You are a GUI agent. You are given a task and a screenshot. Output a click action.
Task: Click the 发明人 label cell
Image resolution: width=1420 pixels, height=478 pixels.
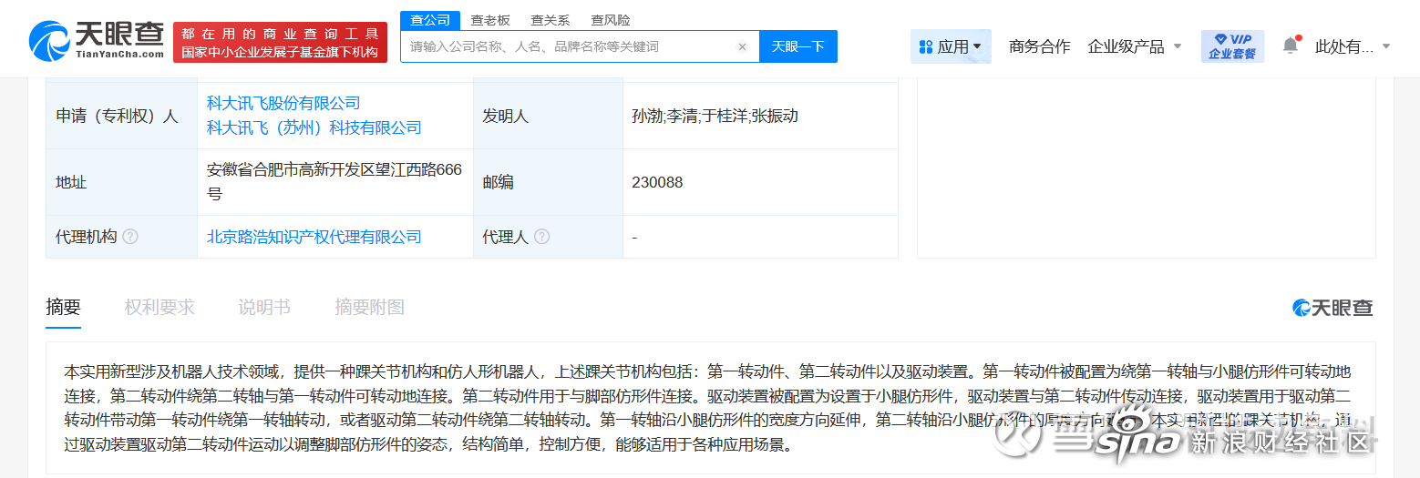click(549, 116)
